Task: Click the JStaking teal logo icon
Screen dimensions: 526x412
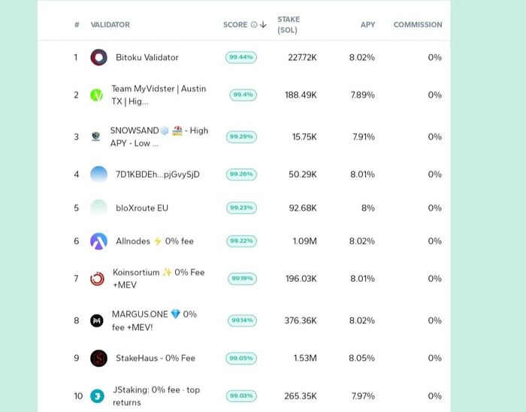Action: (x=97, y=396)
